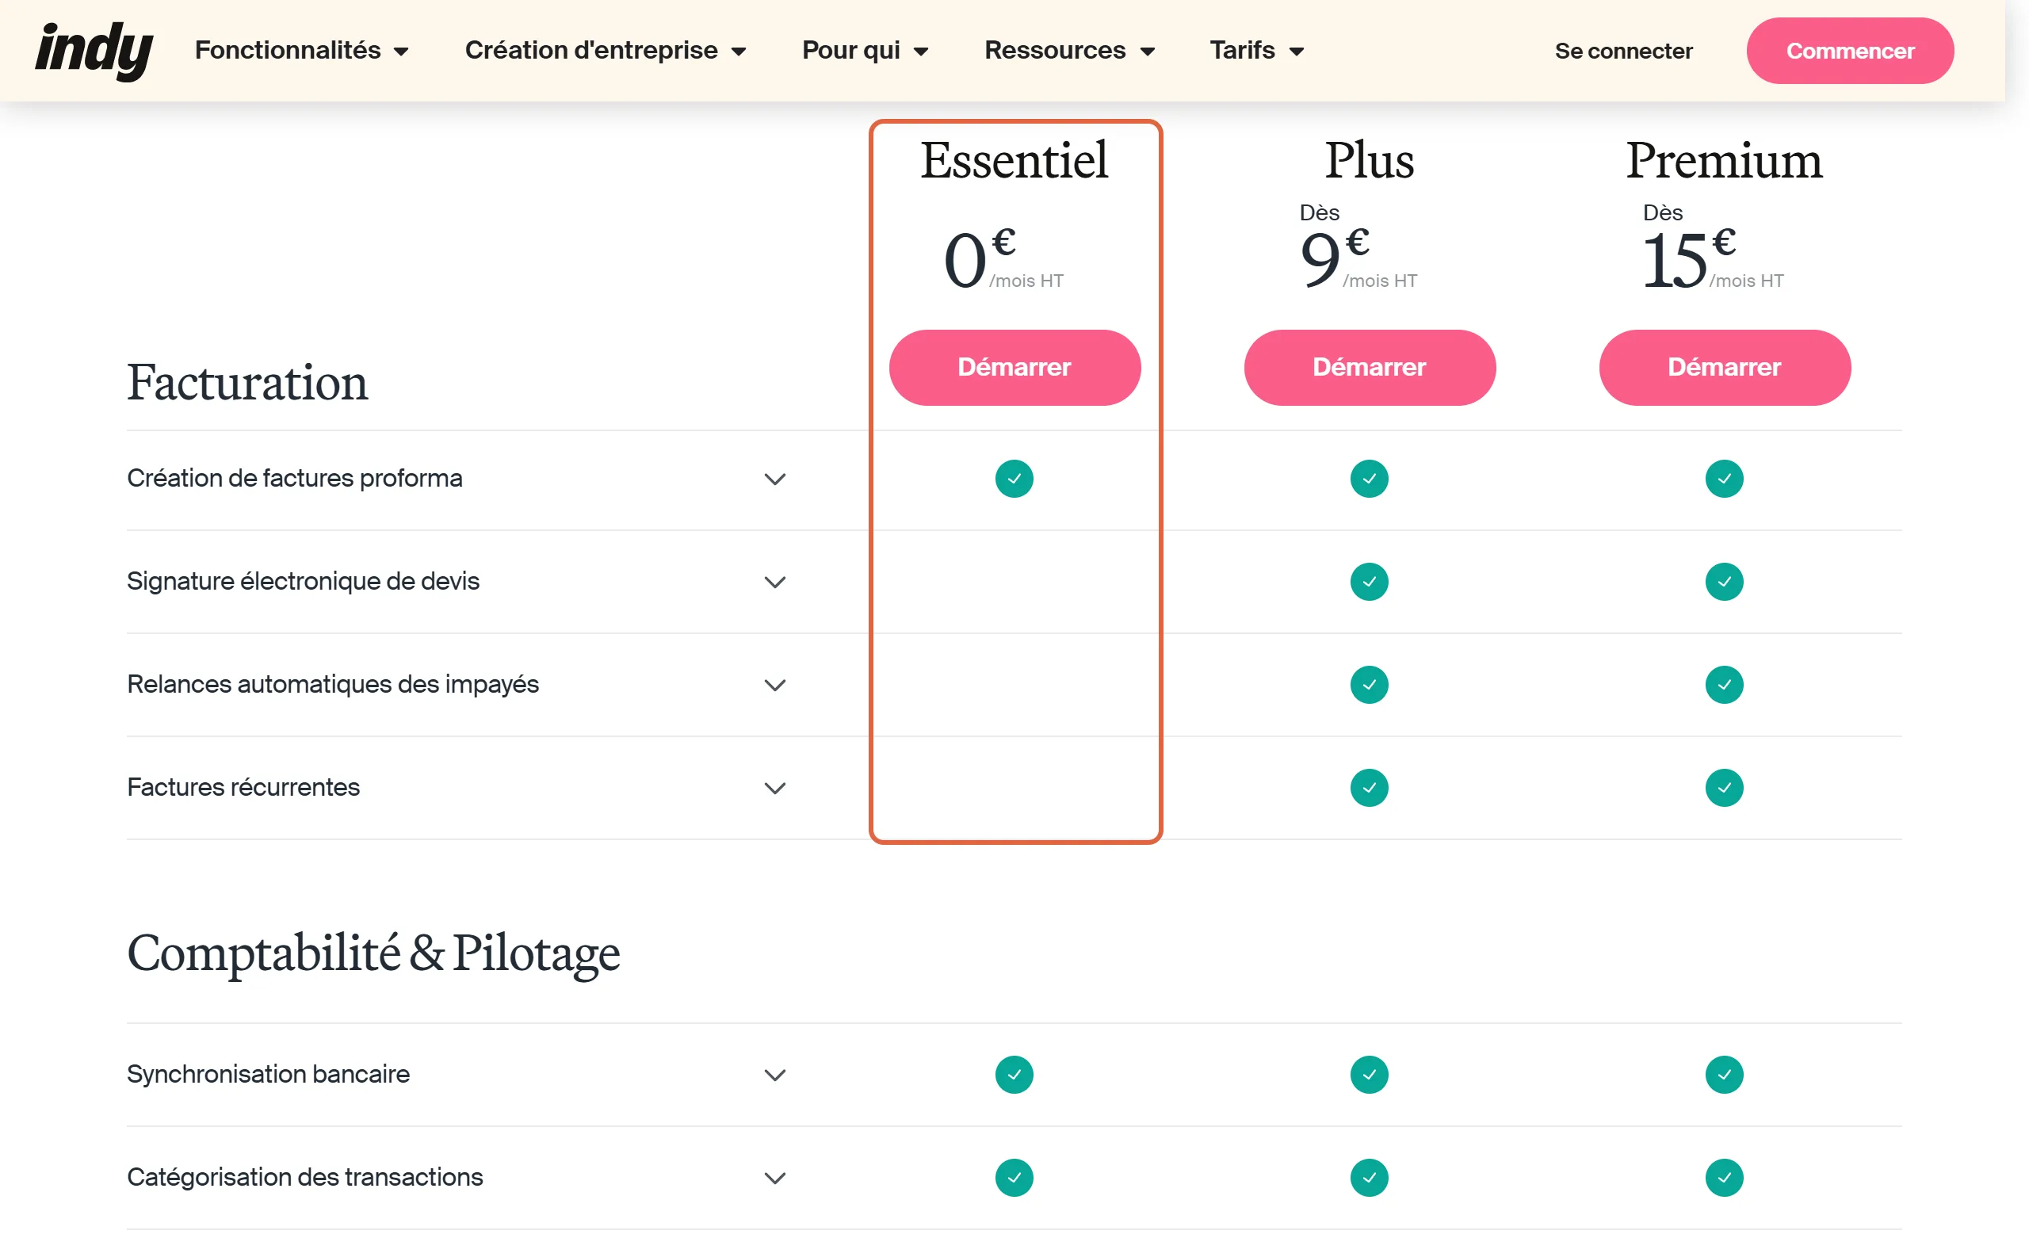The height and width of the screenshot is (1238, 2029).
Task: Click Premium checkmark for Synchronisation bancaire
Action: click(1725, 1075)
